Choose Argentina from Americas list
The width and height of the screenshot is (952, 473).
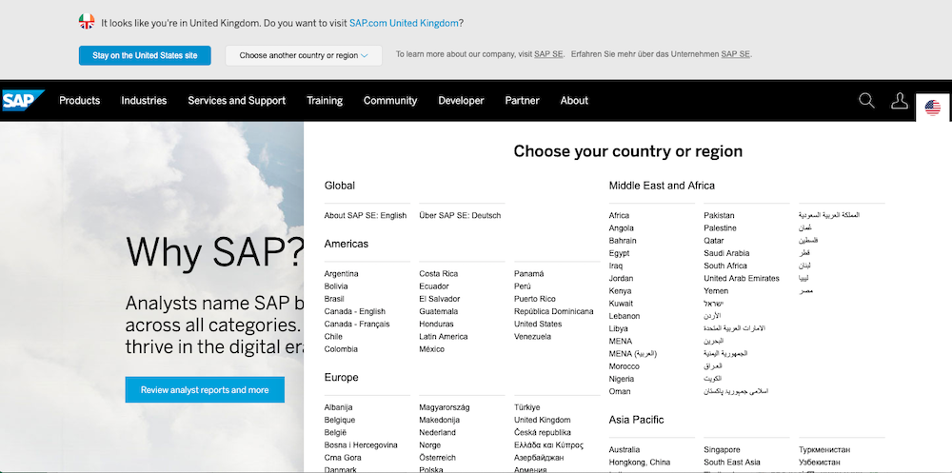[341, 274]
